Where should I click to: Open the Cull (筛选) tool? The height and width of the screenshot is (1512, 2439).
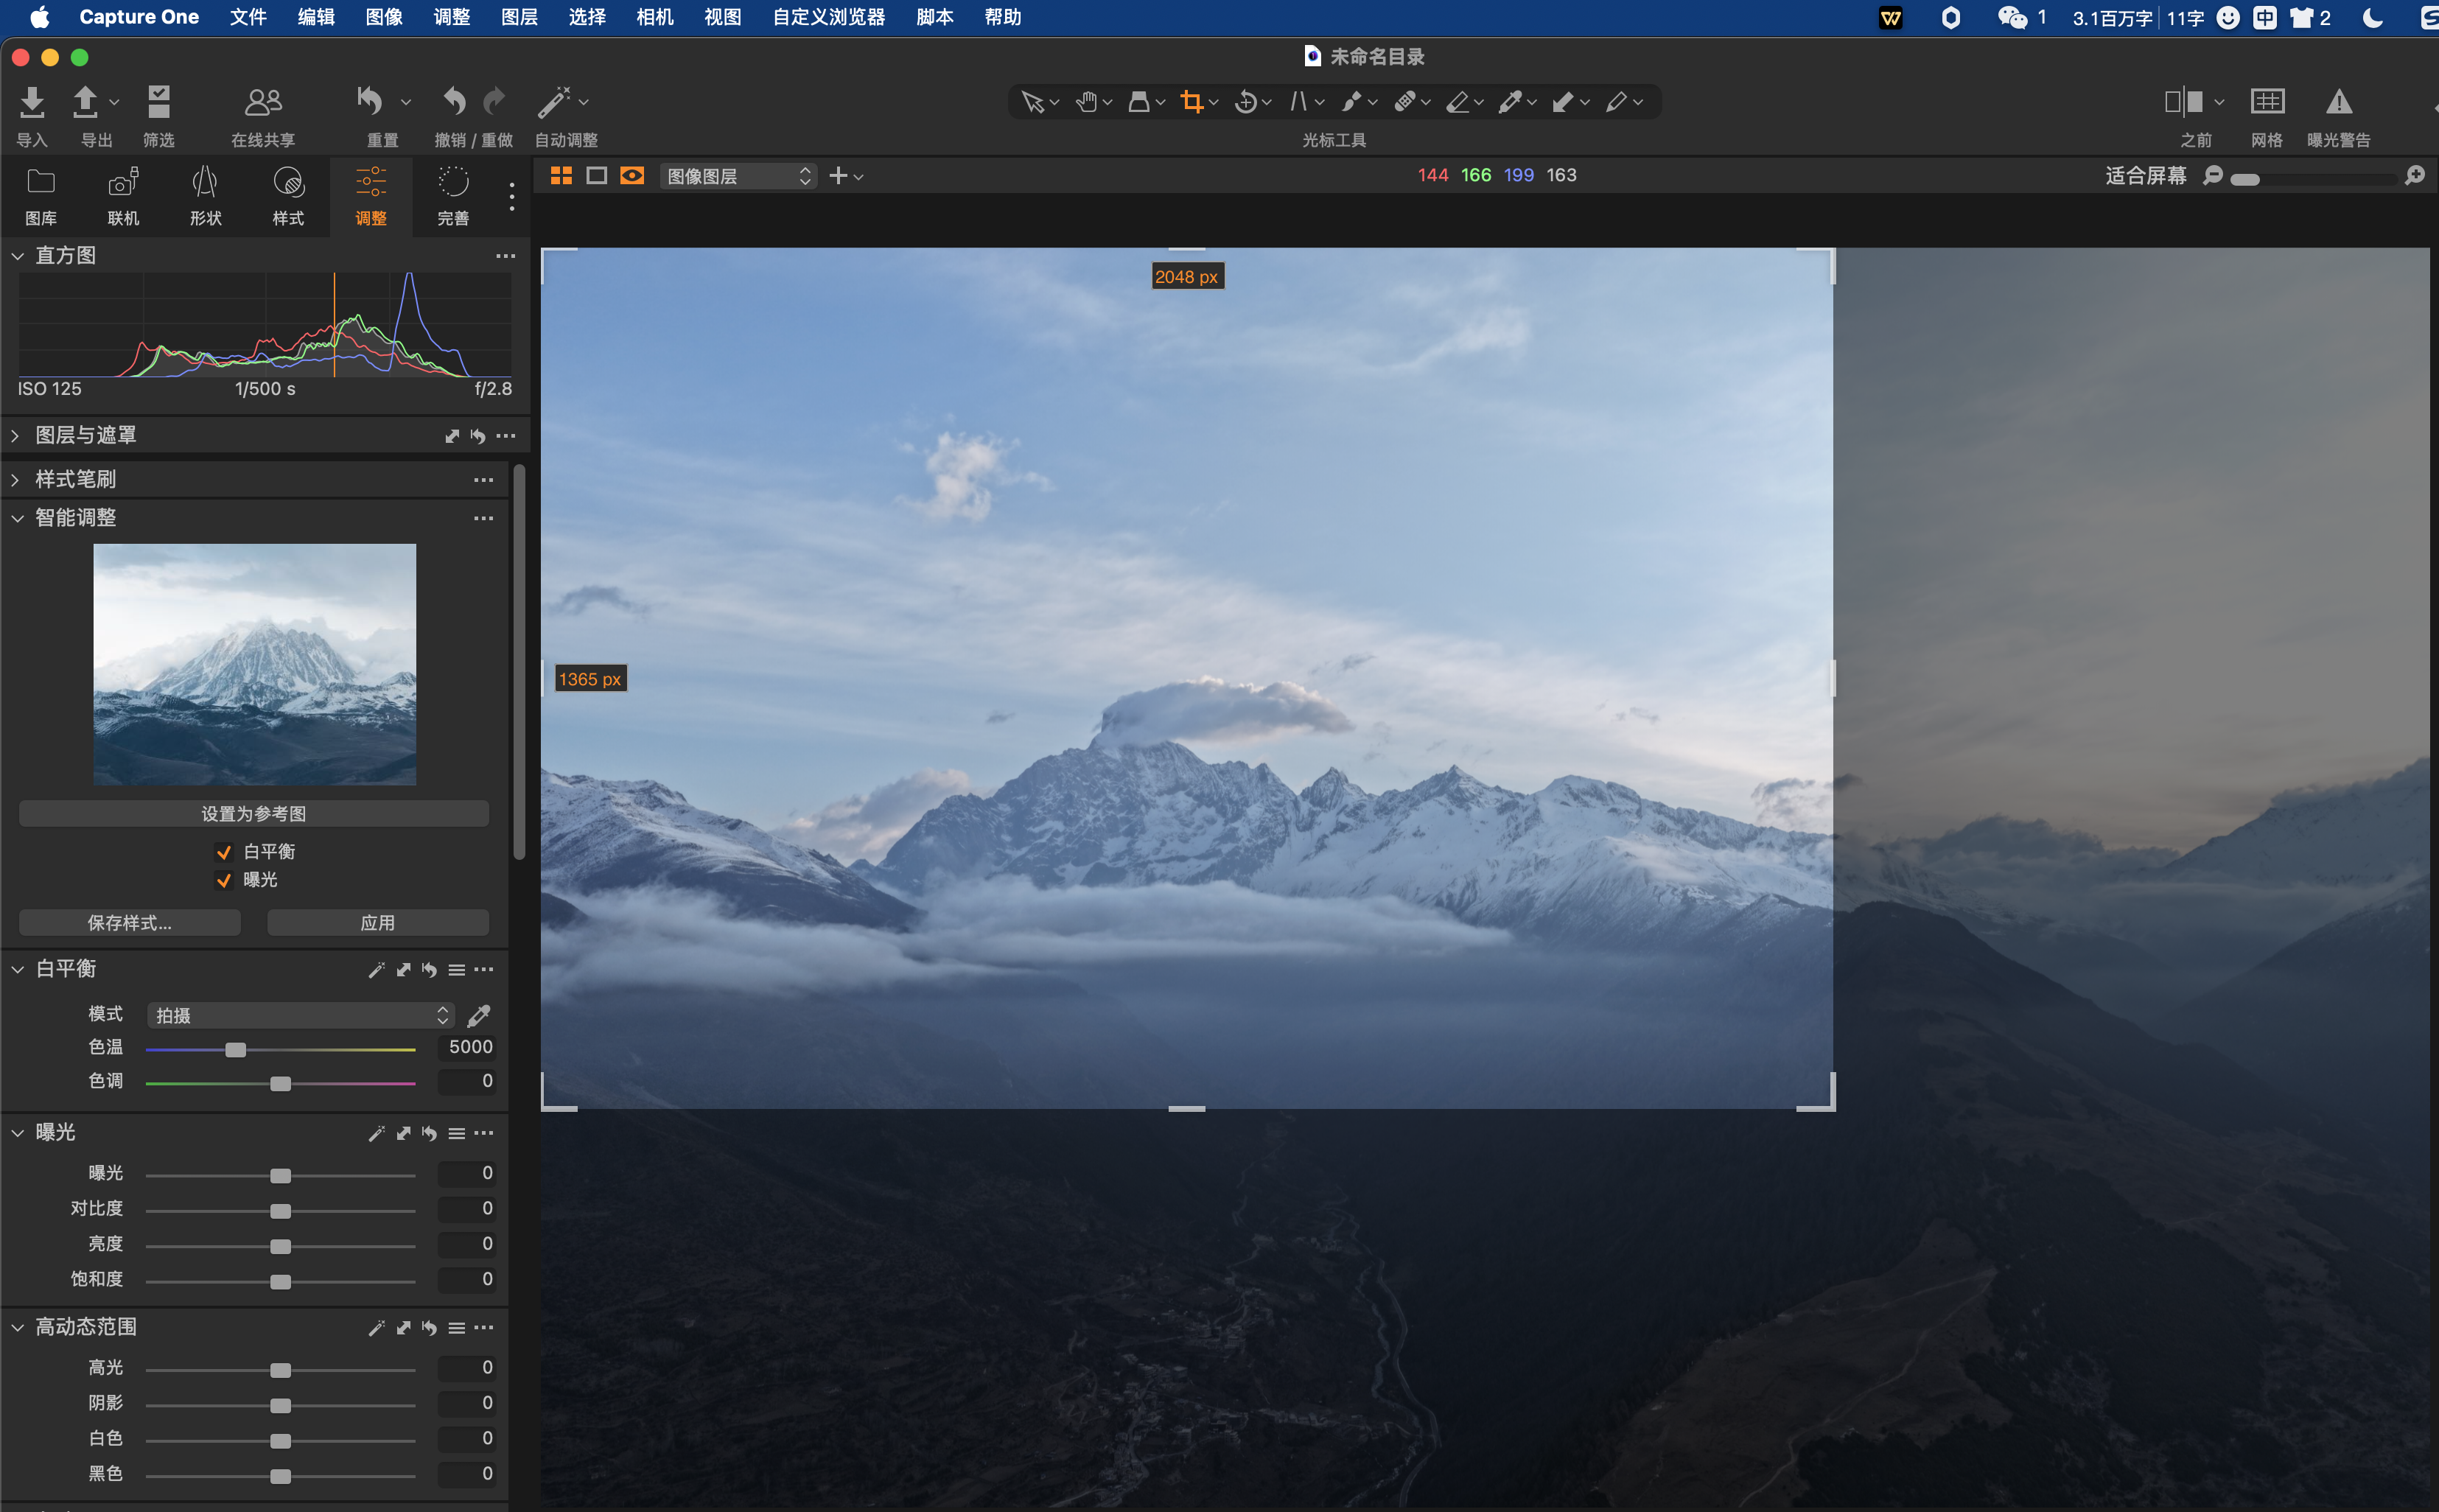(x=159, y=101)
